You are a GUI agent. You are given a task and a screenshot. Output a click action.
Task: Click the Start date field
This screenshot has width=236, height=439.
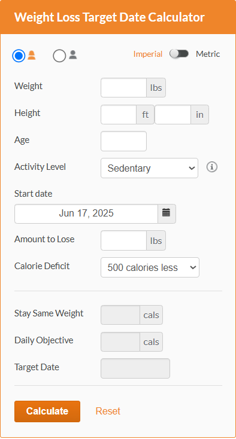86,214
